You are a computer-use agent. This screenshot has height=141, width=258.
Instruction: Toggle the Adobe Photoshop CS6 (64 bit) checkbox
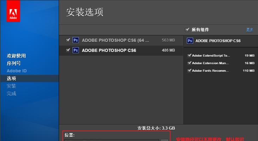pos(68,40)
